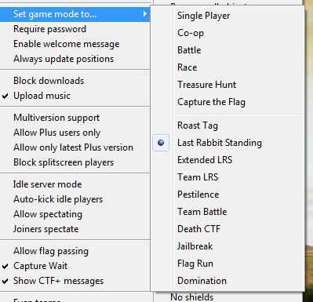Screen dimensions: 313x302
Task: Pick Flag Run game mode
Action: coord(227,264)
